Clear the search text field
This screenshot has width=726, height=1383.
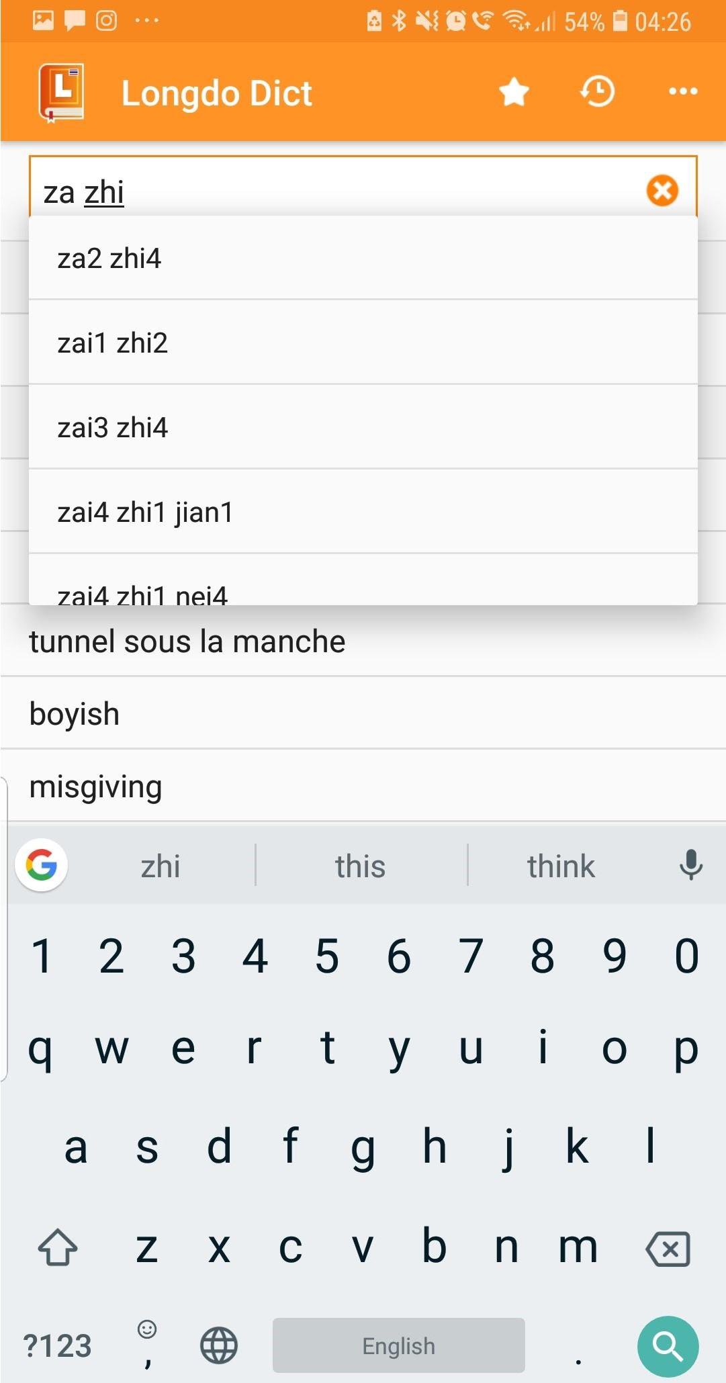pos(662,191)
